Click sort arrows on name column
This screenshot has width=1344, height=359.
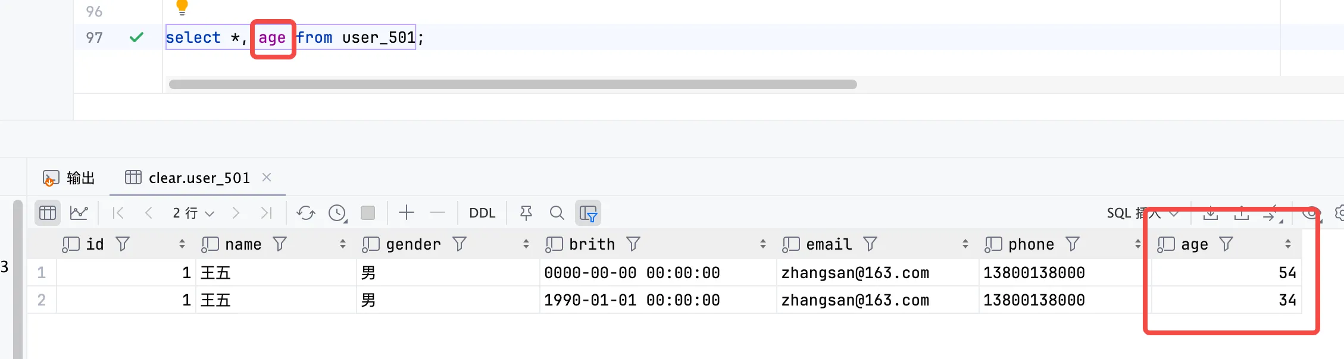point(343,244)
